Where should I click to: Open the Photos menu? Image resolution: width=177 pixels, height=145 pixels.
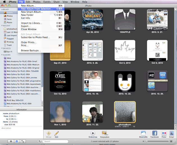[x=37, y=2]
